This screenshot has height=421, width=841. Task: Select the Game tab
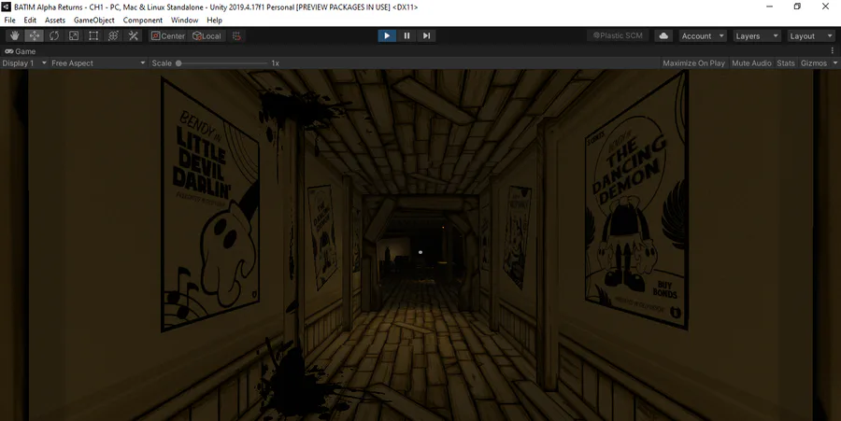click(21, 51)
